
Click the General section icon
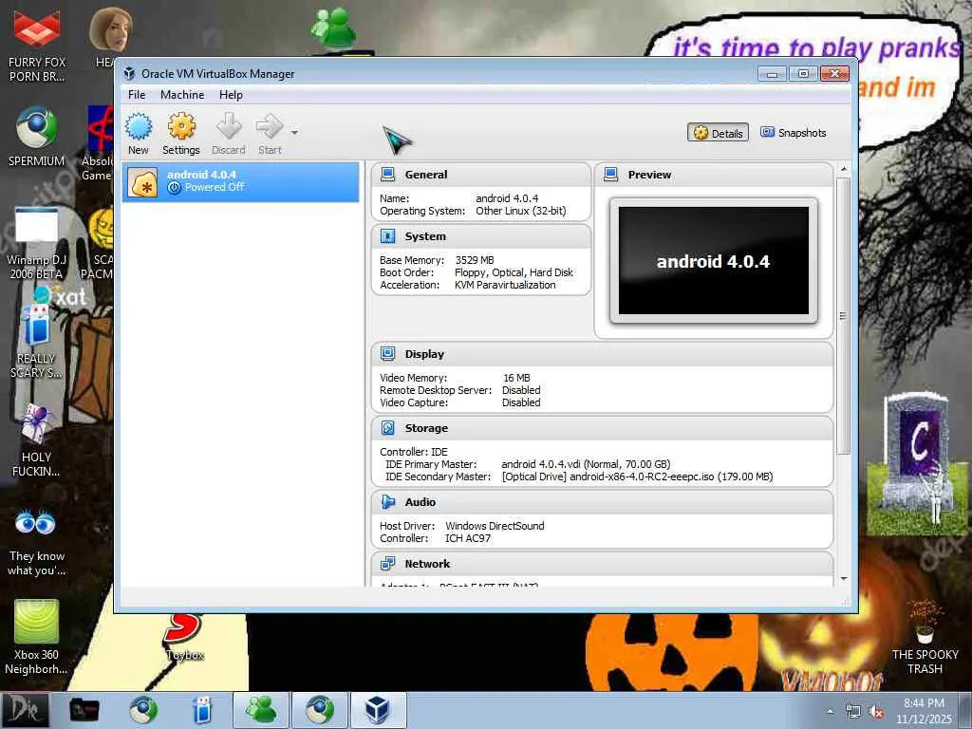coord(388,175)
